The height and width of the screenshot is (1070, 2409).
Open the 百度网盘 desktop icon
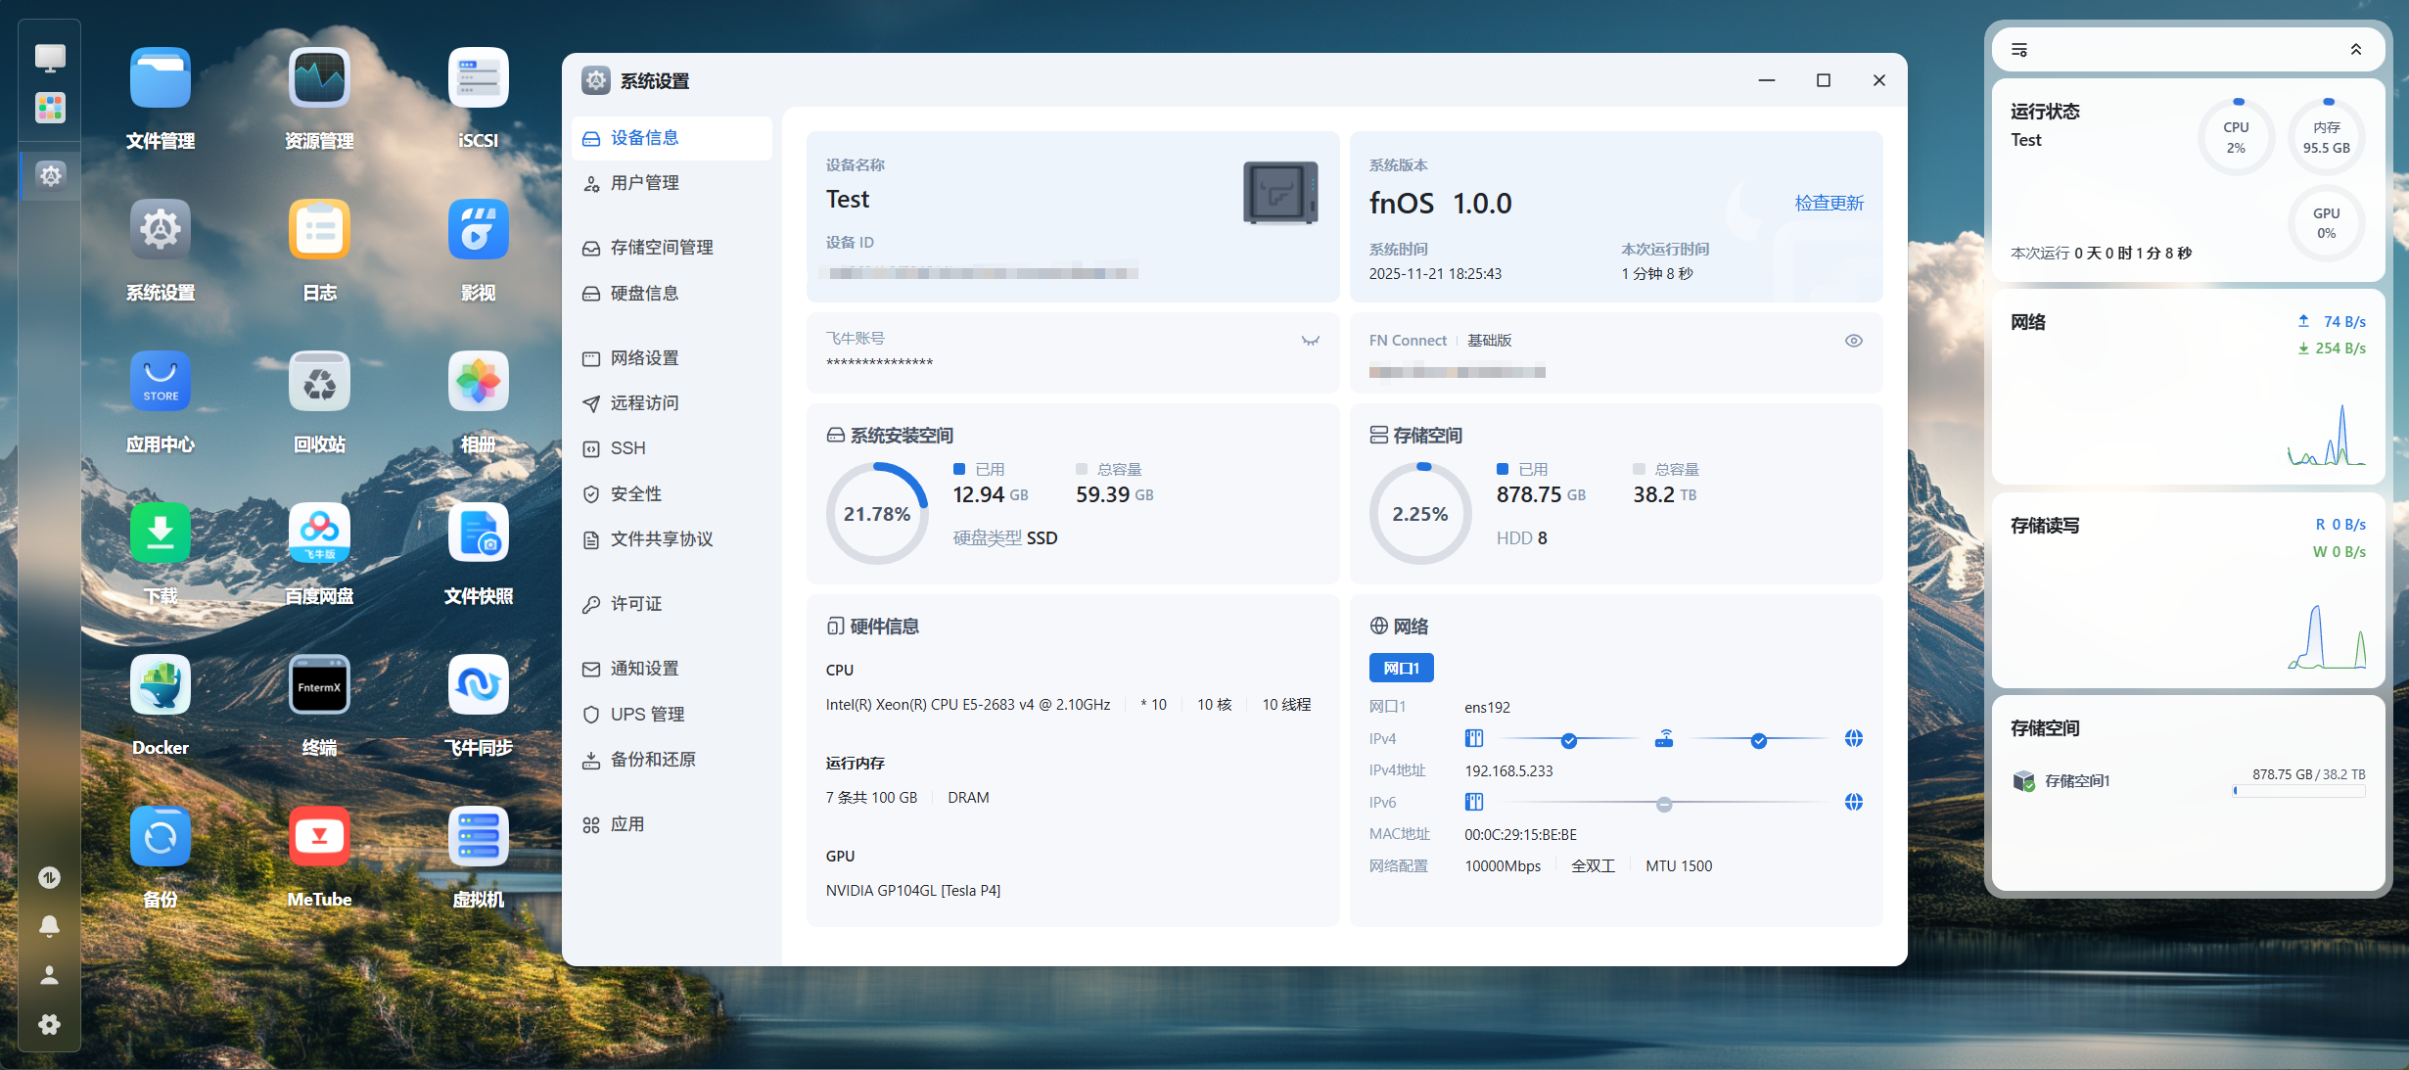tap(319, 534)
